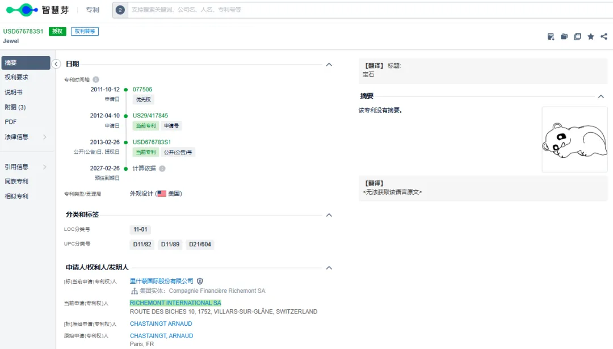Collapse the 申请人/权利人/发明人 section
This screenshot has height=349, width=613.
[x=329, y=268]
